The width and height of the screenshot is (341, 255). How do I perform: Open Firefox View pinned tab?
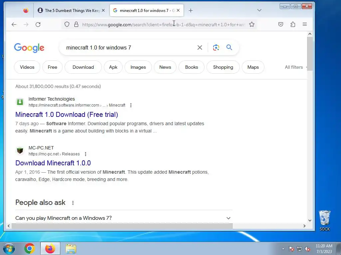click(x=26, y=10)
